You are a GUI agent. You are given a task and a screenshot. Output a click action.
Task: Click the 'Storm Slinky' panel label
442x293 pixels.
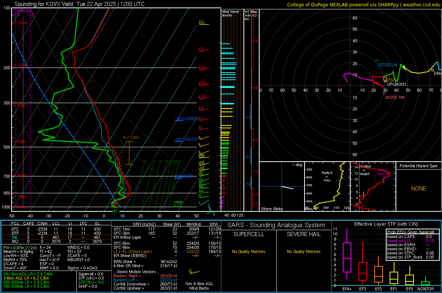point(272,209)
